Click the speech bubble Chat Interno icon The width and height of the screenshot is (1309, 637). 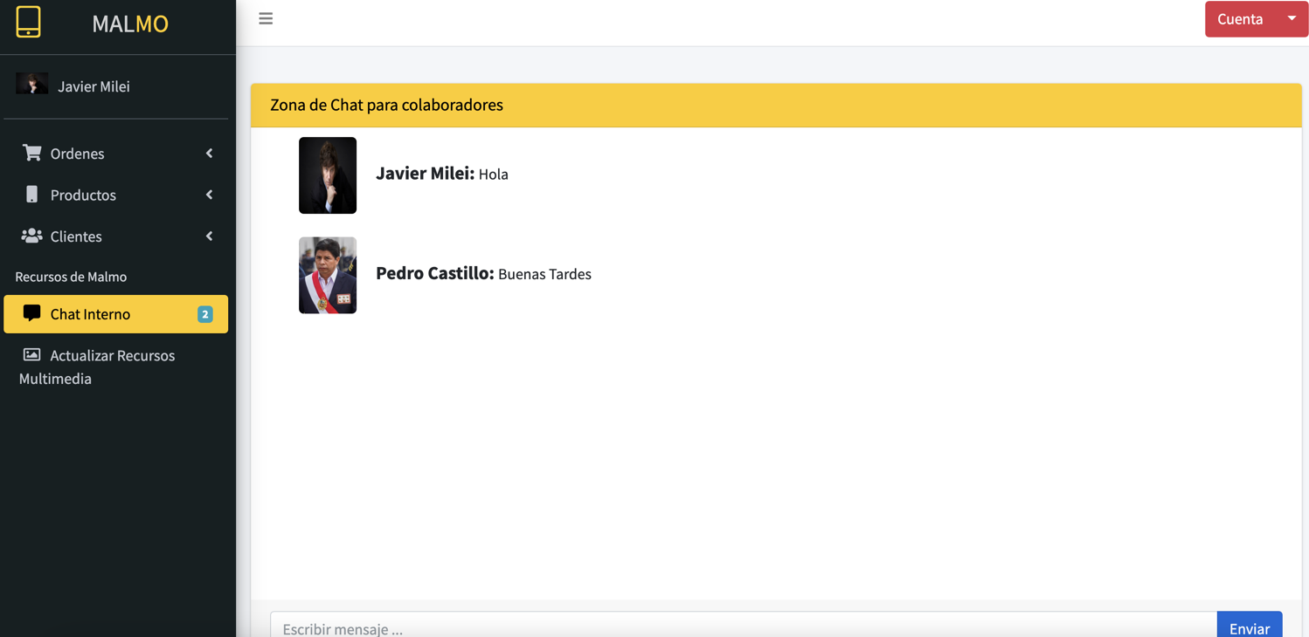tap(31, 313)
